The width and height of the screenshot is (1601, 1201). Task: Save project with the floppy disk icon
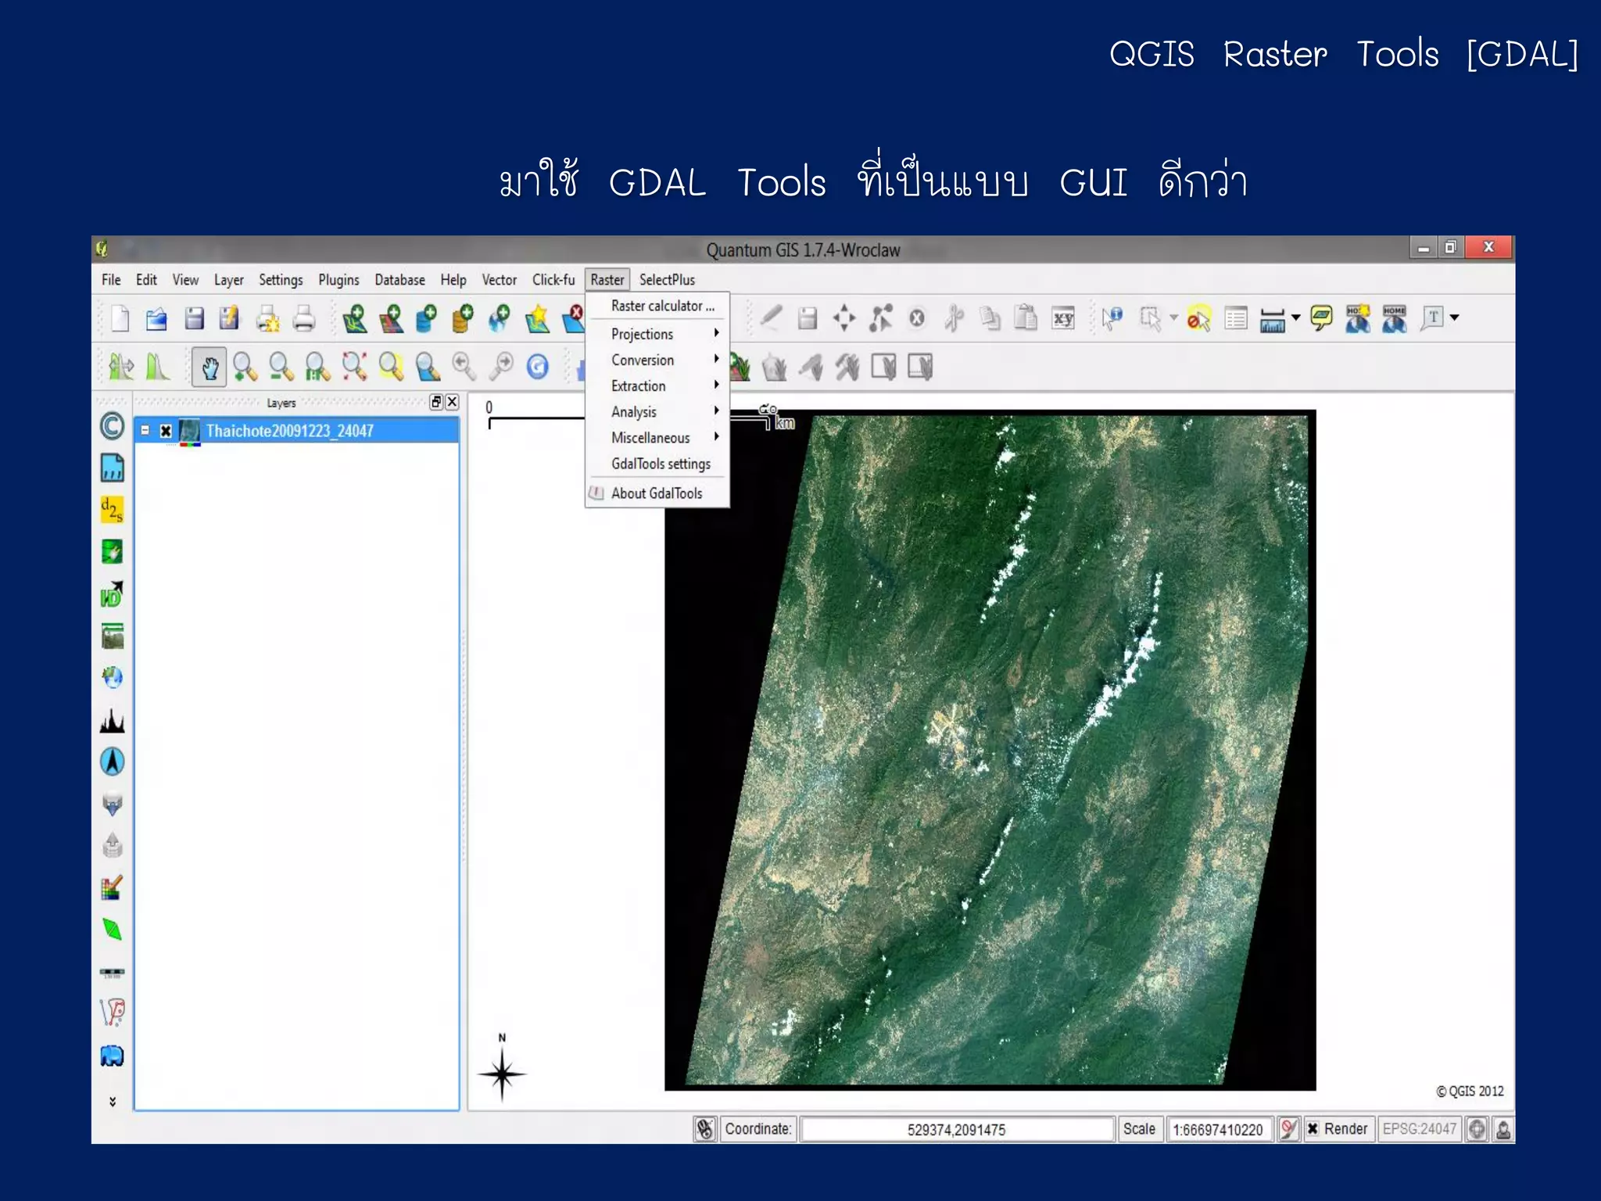coord(194,318)
